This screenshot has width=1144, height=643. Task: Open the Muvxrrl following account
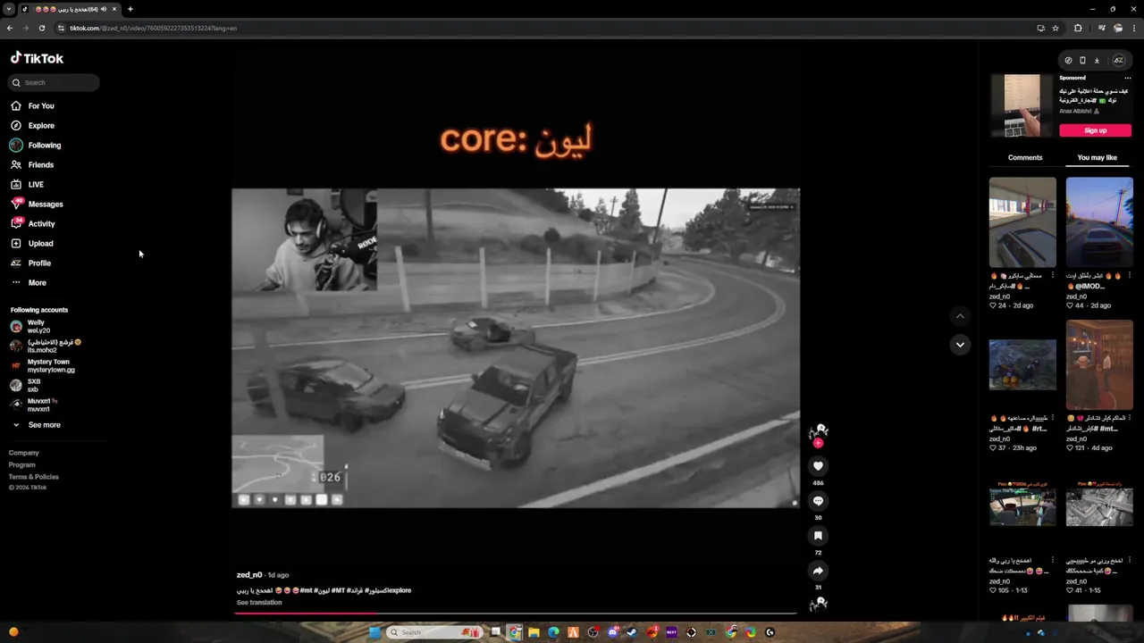click(x=34, y=405)
